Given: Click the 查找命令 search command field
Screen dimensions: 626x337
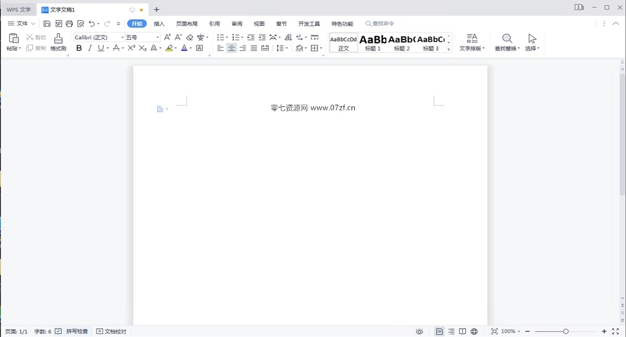Looking at the screenshot, I should 383,23.
